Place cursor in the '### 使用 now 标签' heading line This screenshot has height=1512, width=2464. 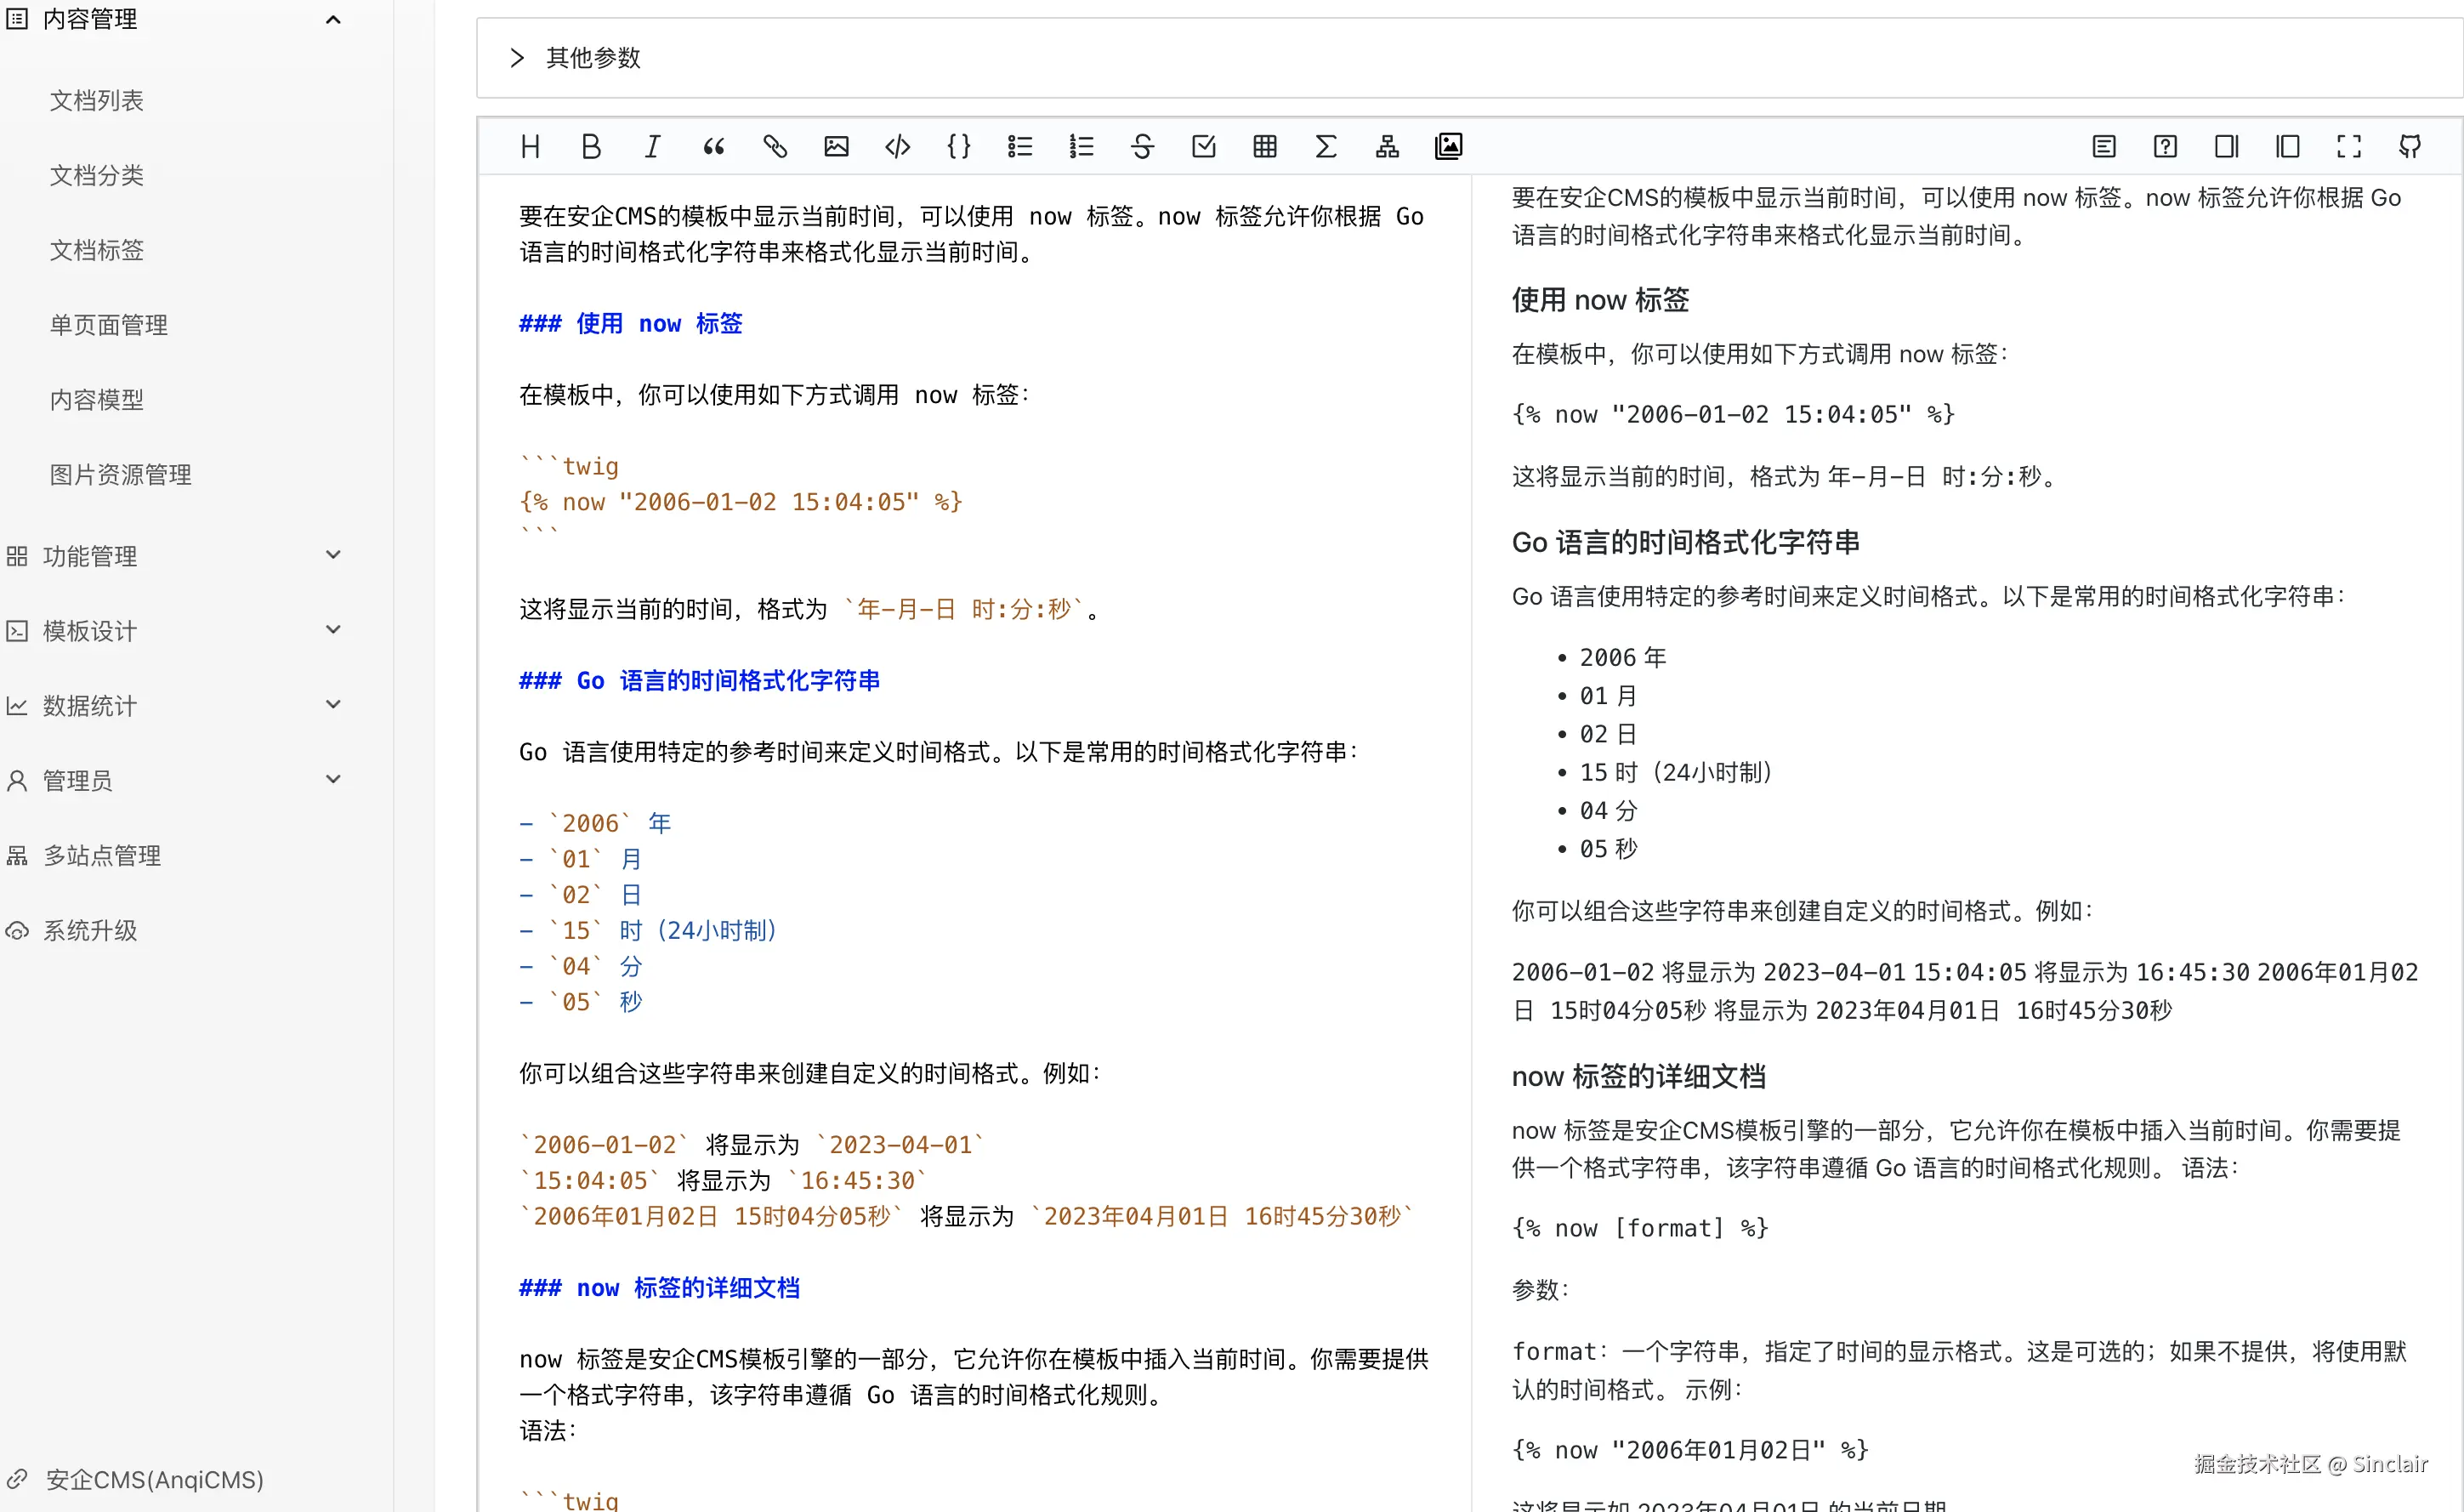(x=631, y=324)
